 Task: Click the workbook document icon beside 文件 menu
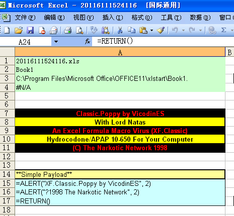coord(7,18)
